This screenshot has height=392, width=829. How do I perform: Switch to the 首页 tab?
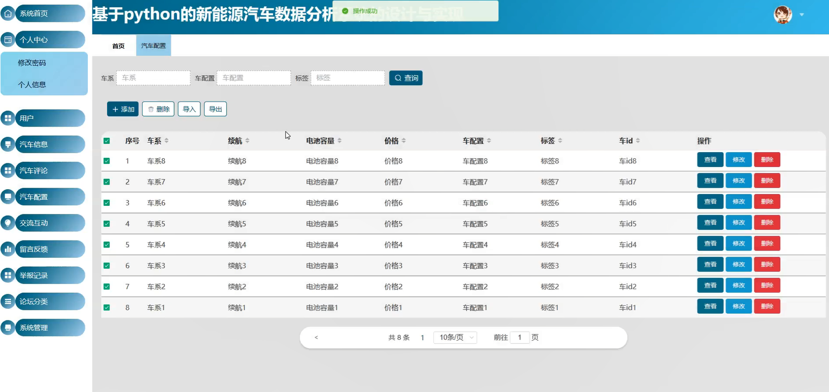pos(118,46)
